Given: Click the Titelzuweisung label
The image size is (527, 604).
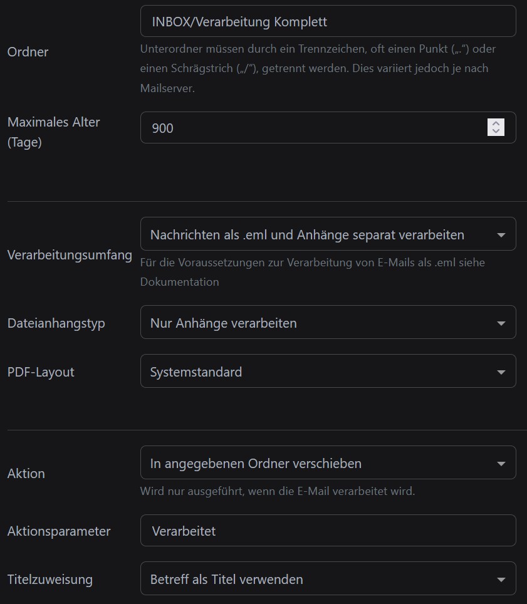Looking at the screenshot, I should 50,580.
